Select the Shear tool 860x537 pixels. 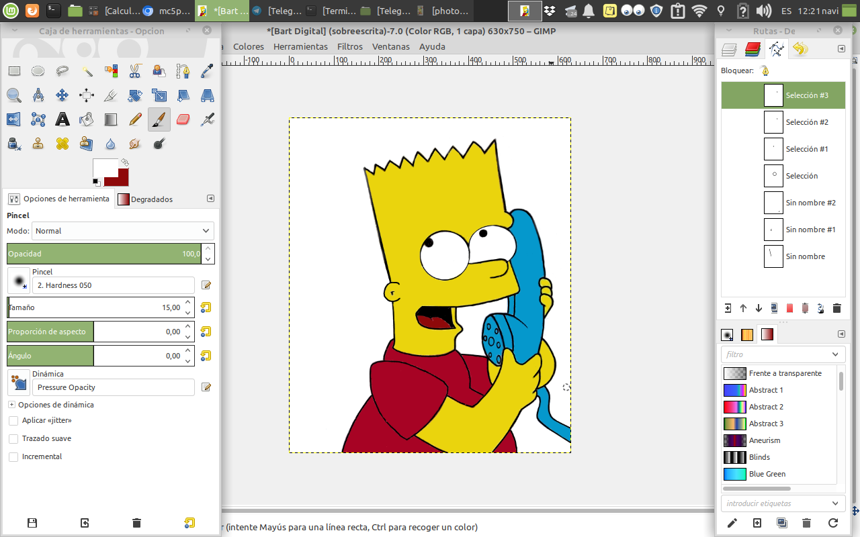point(183,95)
